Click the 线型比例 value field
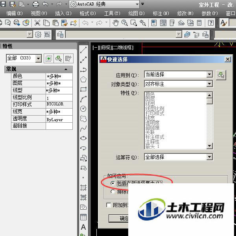236x236 pixels. tap(59, 98)
